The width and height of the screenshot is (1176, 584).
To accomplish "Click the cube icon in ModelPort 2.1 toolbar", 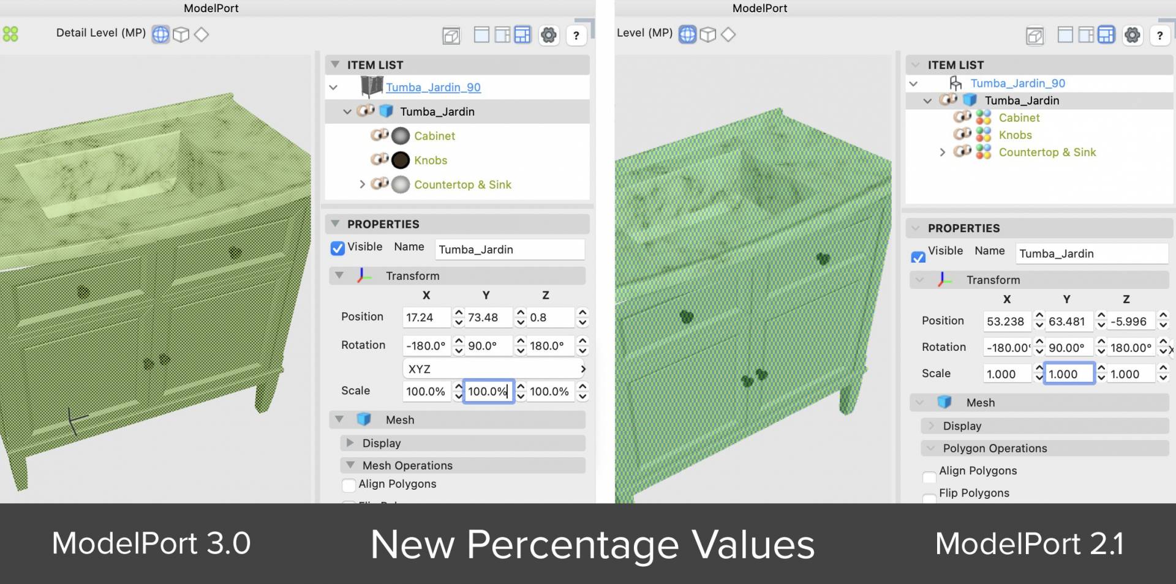I will pos(708,34).
